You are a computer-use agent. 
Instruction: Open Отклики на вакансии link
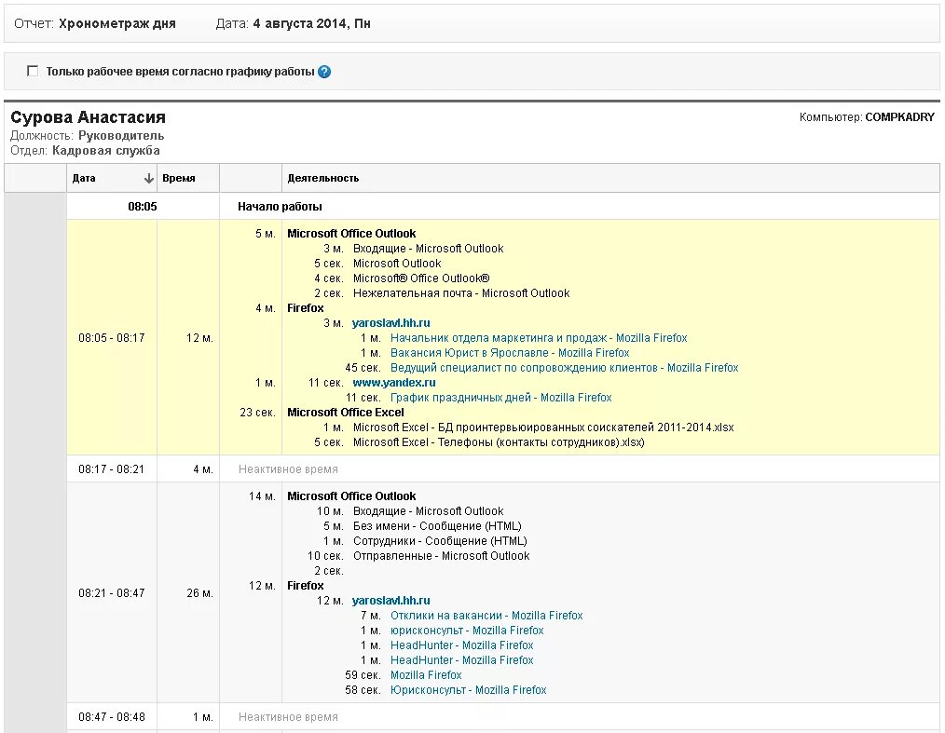486,616
